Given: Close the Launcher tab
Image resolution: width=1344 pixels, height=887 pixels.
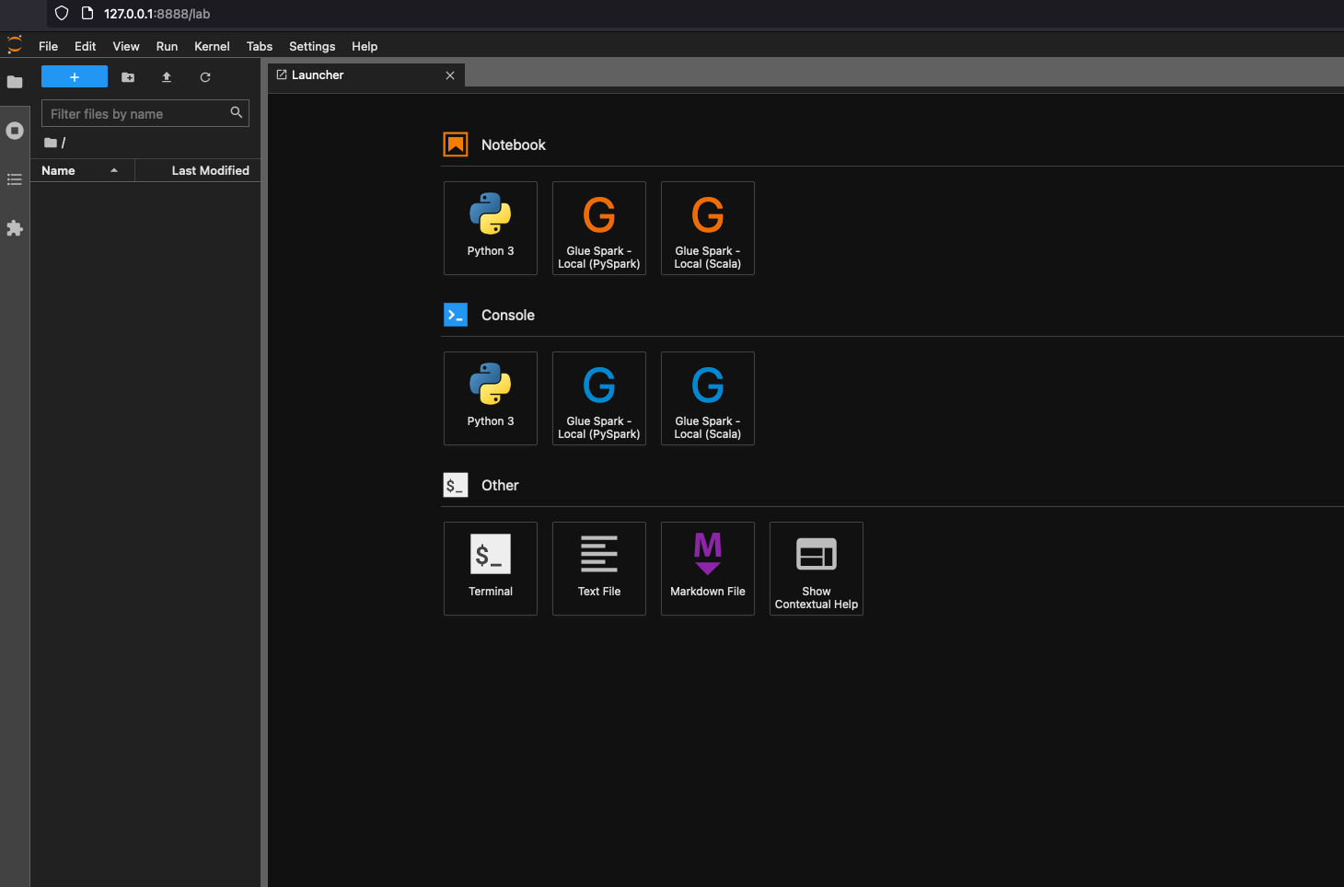Looking at the screenshot, I should [x=450, y=75].
